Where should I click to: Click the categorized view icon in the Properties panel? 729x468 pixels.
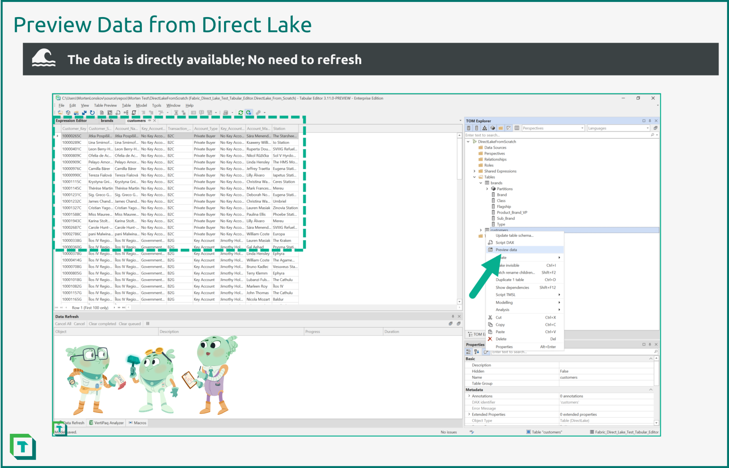(x=468, y=352)
